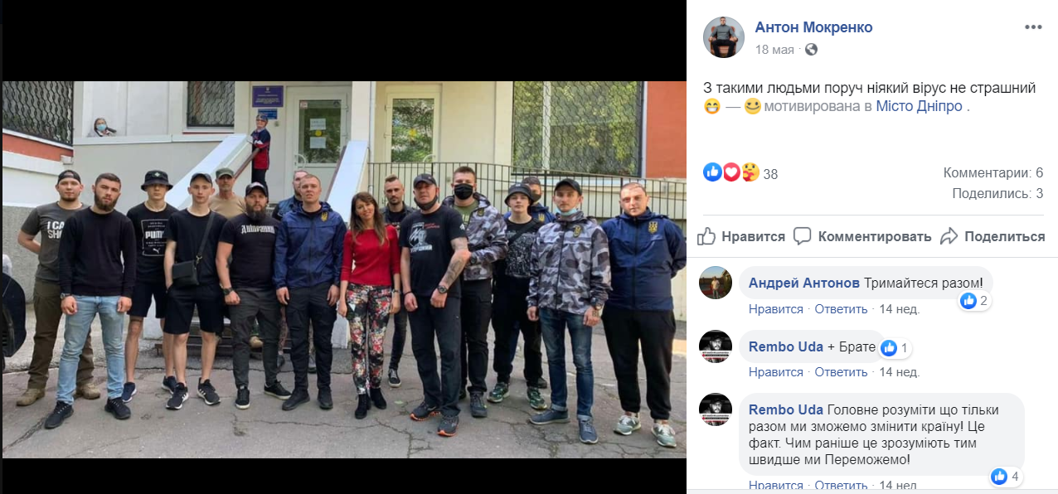The height and width of the screenshot is (494, 1058).
Task: Click the care hug reaction icon
Action: tap(749, 172)
